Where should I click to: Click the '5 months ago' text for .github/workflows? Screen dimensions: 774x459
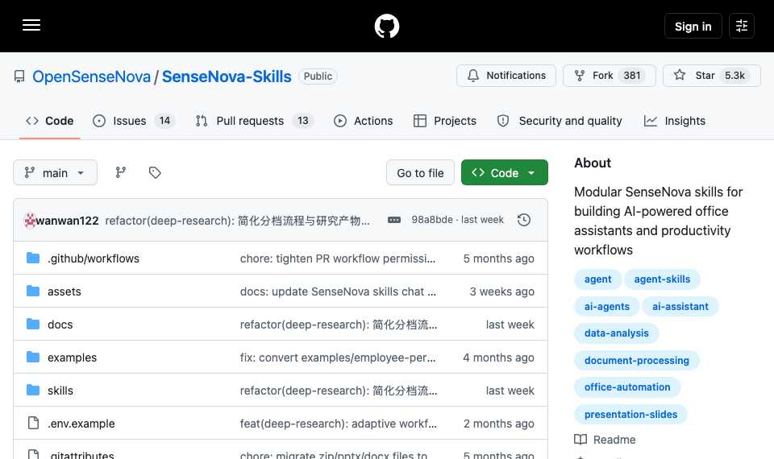tap(498, 258)
